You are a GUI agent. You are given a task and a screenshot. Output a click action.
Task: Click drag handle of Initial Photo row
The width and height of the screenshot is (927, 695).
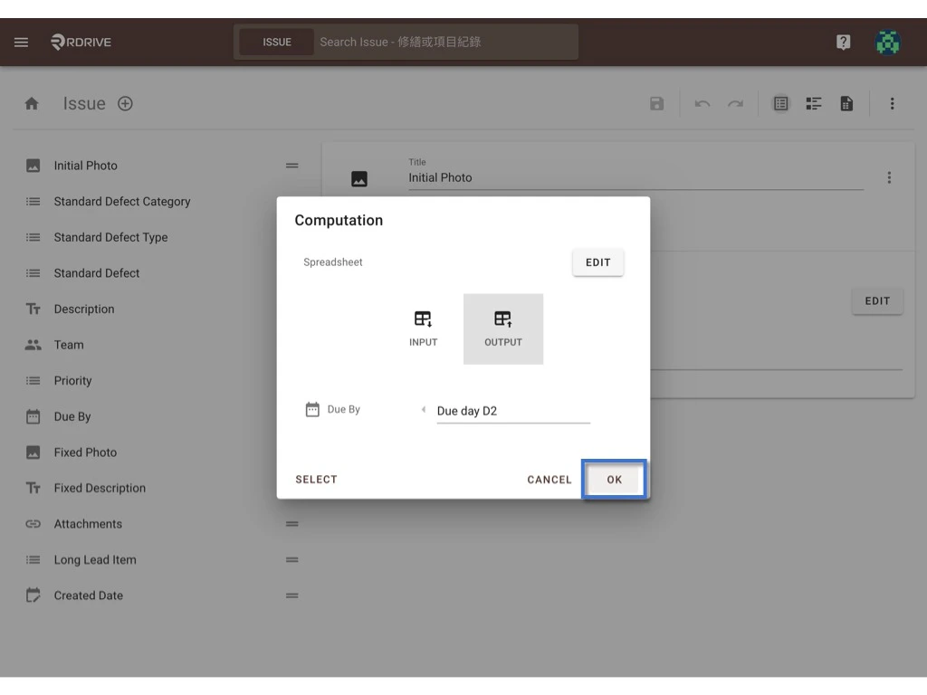[x=292, y=166]
